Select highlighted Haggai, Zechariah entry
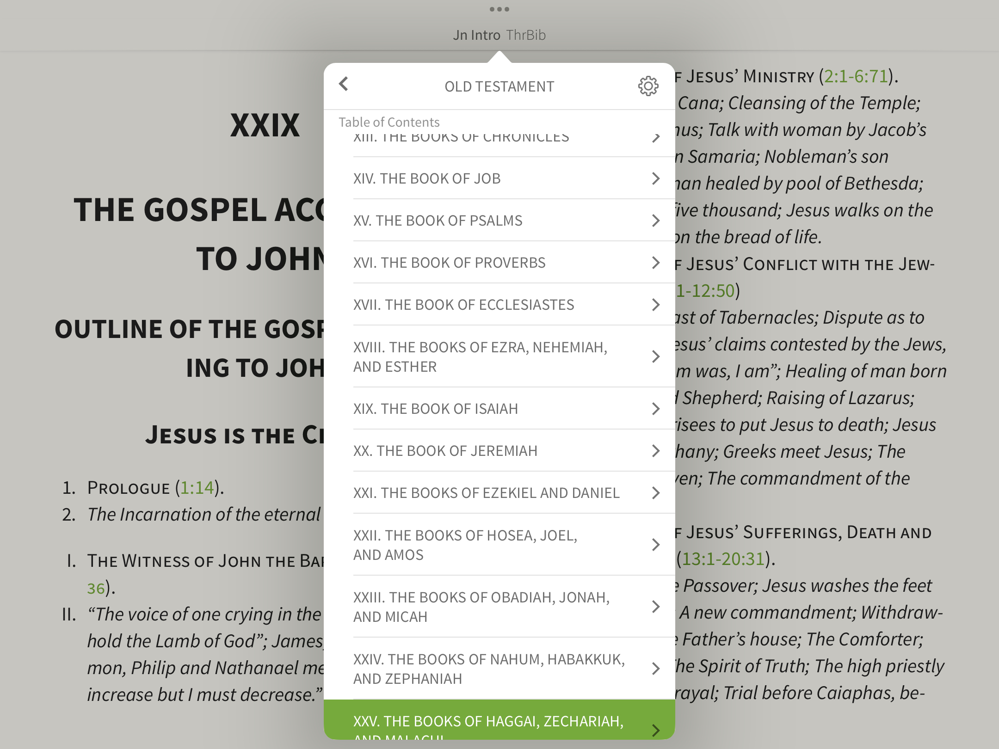This screenshot has height=749, width=999. coord(488,722)
